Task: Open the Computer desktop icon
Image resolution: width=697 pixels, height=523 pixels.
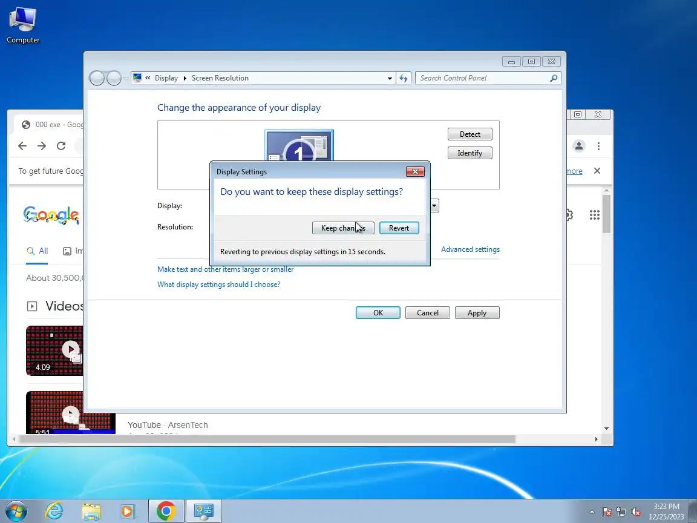Action: click(x=22, y=25)
